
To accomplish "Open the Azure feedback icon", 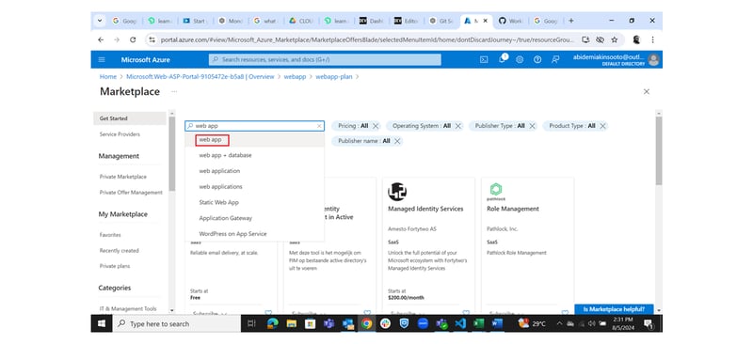I will (x=555, y=60).
